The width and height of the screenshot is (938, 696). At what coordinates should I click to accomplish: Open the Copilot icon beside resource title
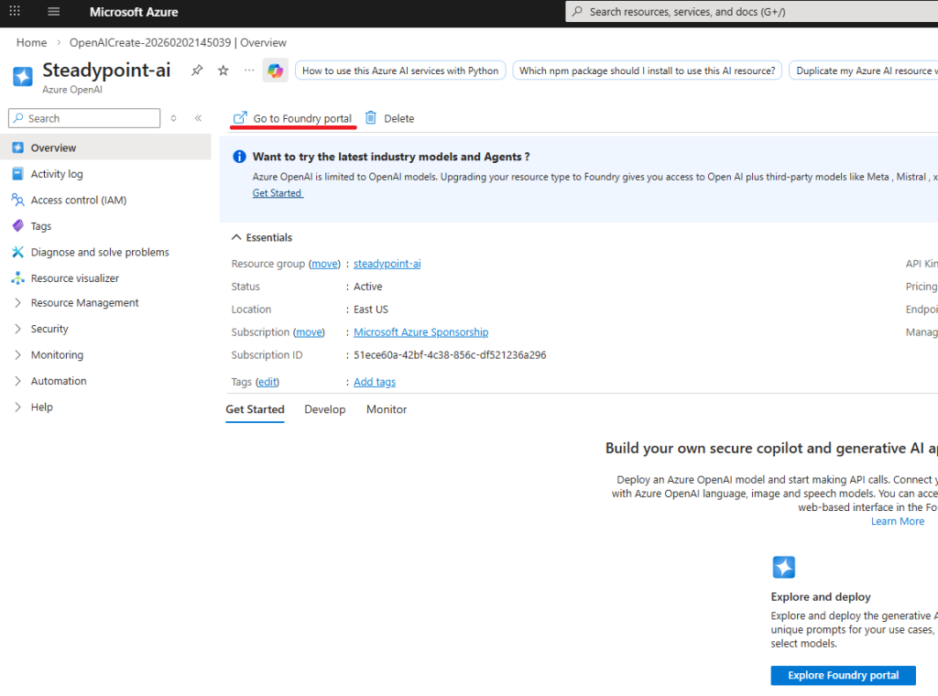(275, 71)
